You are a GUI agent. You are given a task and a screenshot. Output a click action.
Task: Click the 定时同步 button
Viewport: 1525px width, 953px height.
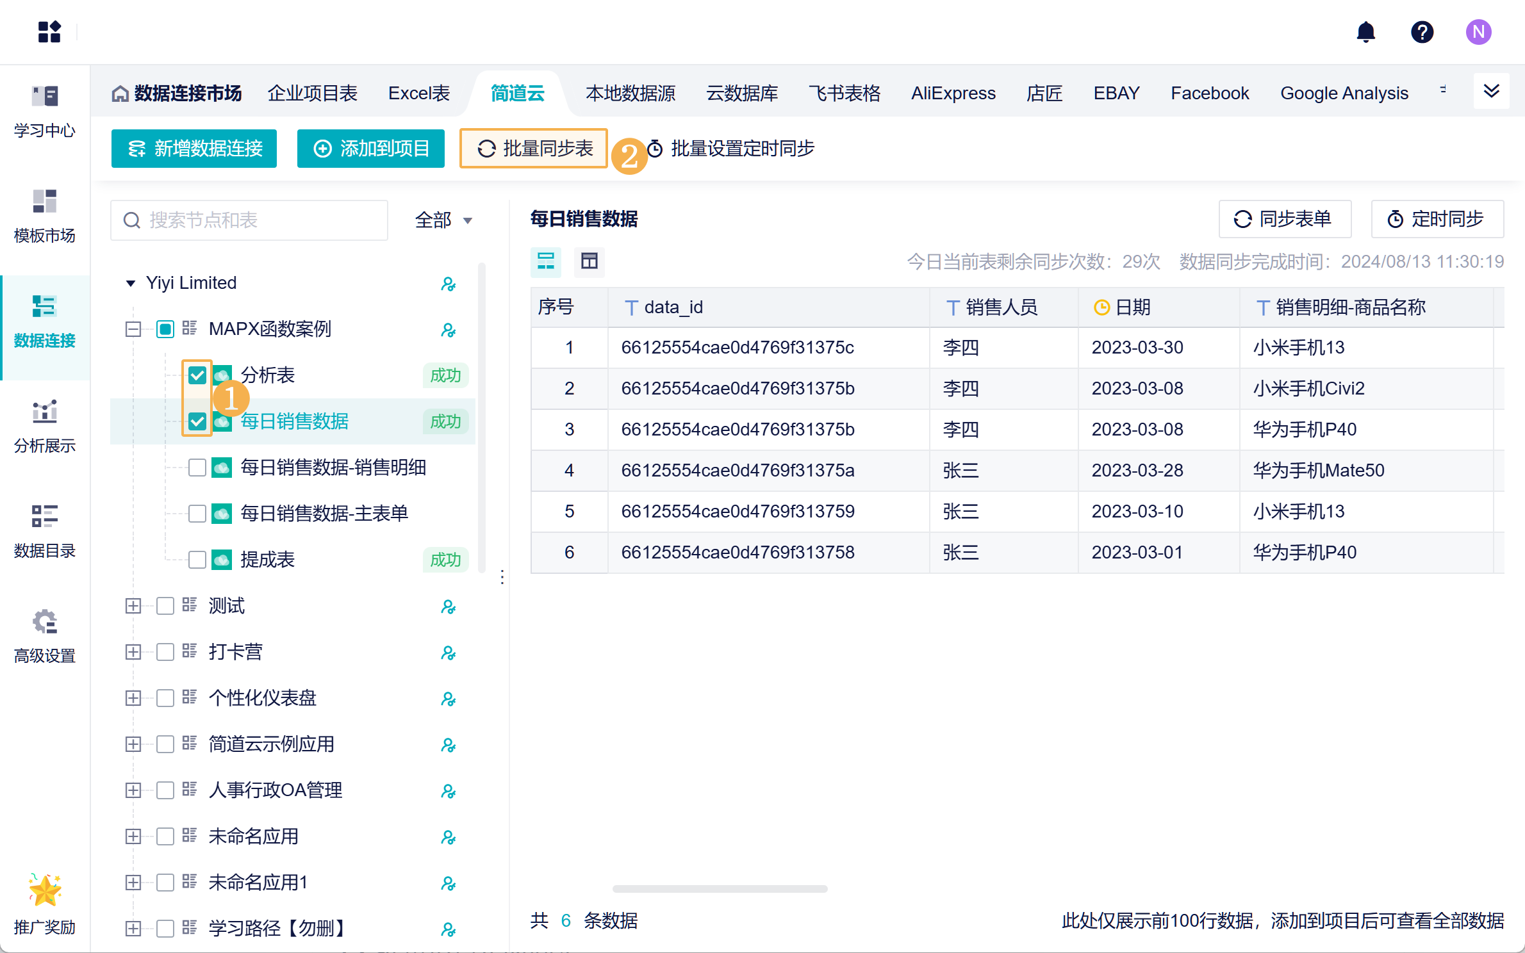point(1437,219)
